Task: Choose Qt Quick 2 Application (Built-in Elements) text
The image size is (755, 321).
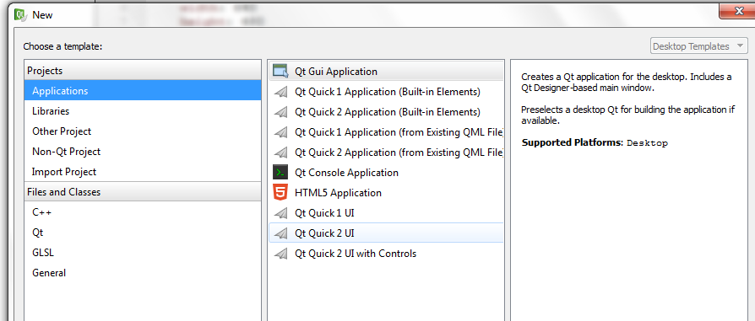Action: coord(388,112)
